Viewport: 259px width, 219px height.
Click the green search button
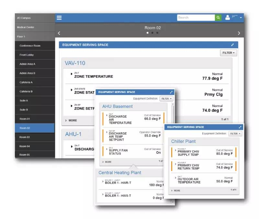click(218, 17)
